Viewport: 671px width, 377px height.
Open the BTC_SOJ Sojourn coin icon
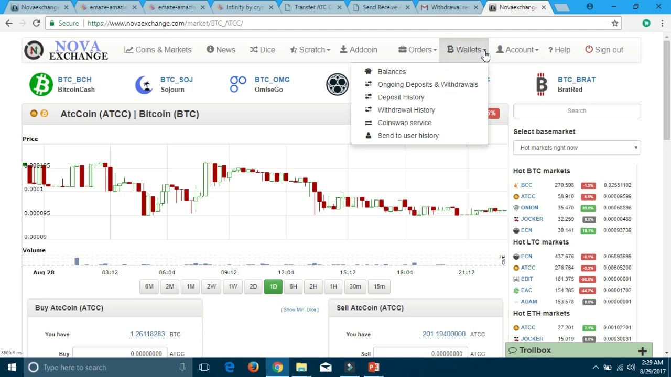144,84
